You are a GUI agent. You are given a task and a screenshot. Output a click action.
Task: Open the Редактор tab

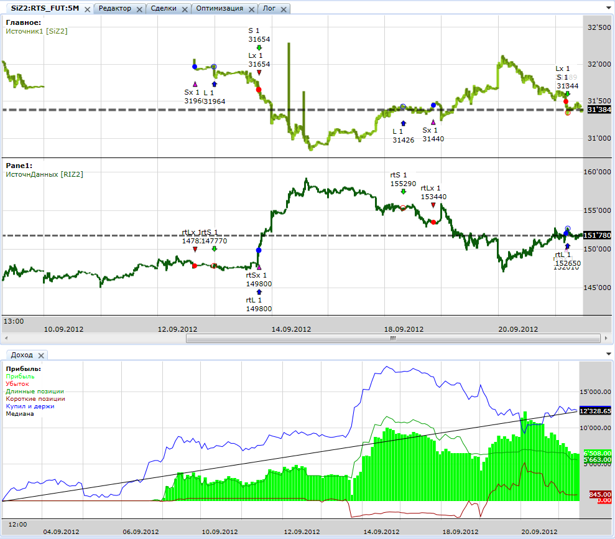click(x=114, y=8)
